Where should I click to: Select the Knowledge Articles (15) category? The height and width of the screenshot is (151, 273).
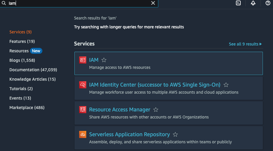tap(33, 79)
